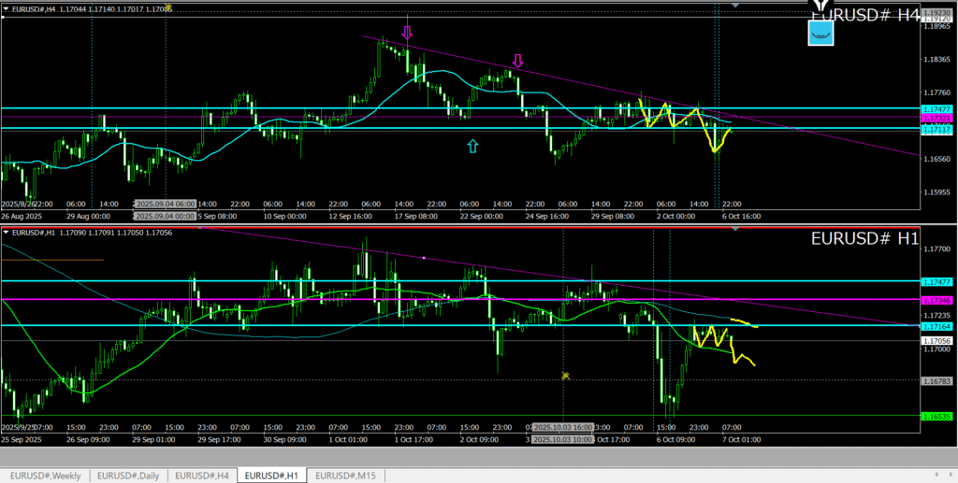Click the 2025.10.03 16:00 time label

coord(561,428)
